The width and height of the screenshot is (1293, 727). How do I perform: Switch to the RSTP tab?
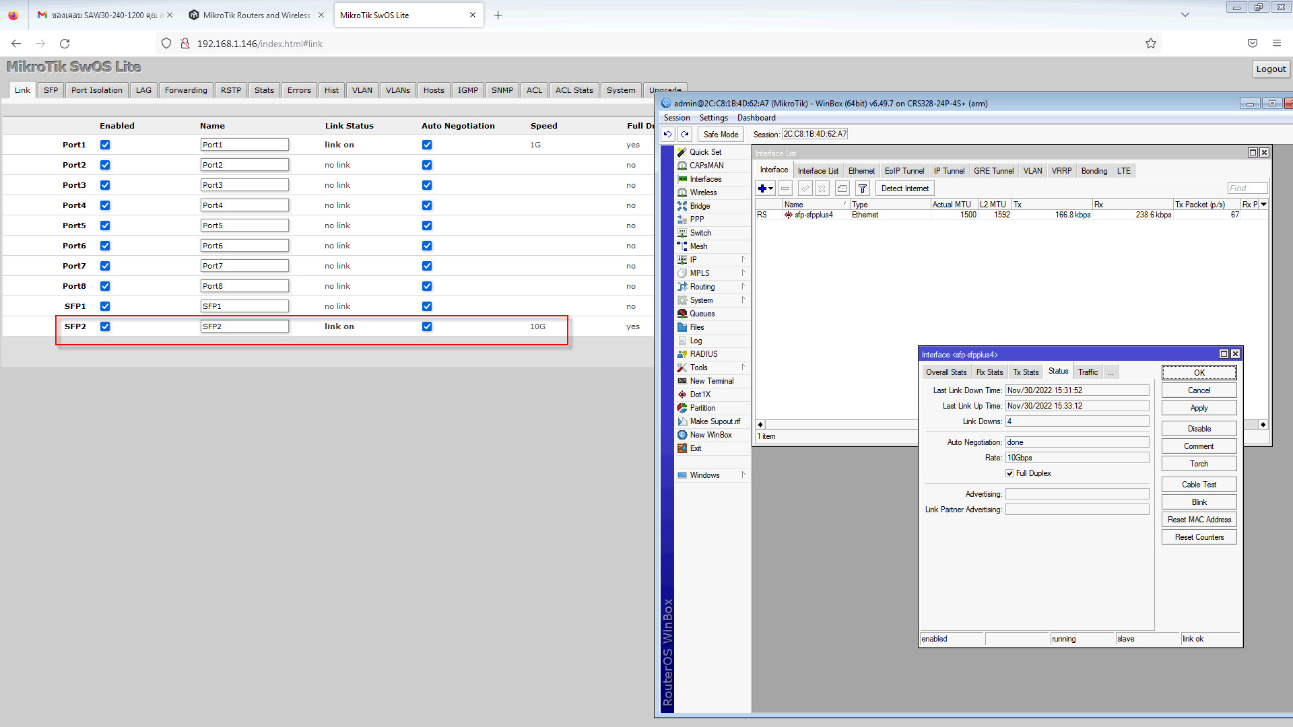tap(231, 90)
